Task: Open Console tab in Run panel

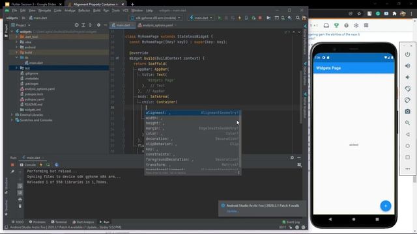Action: pyautogui.click(x=27, y=164)
